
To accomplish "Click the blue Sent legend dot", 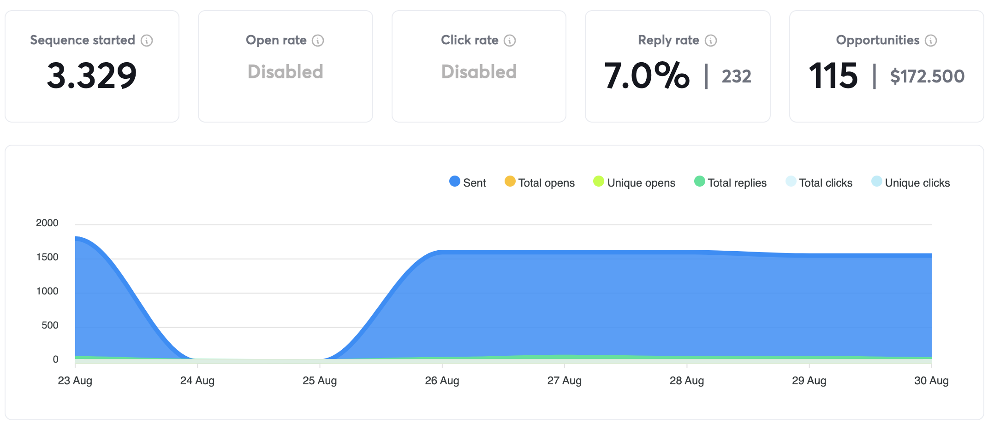I will click(455, 182).
